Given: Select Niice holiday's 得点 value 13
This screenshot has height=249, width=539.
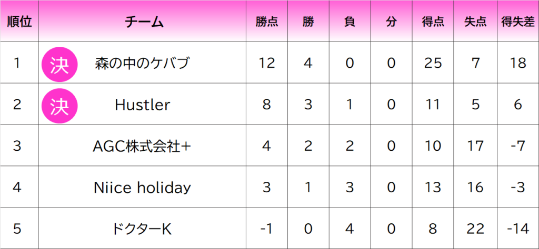Looking at the screenshot, I should pyautogui.click(x=433, y=188).
